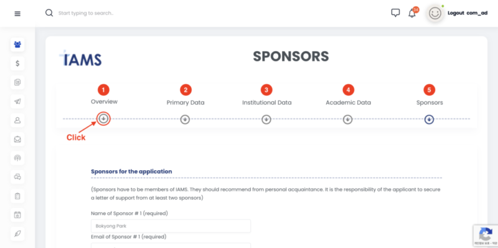Open the calendar sidebar icon

[x=17, y=214]
